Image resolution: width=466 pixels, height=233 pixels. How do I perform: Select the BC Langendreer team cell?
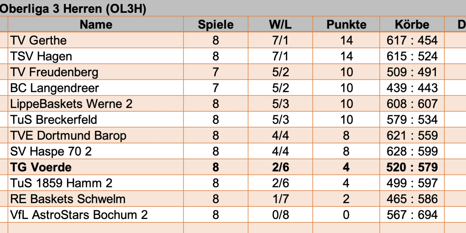pyautogui.click(x=55, y=88)
